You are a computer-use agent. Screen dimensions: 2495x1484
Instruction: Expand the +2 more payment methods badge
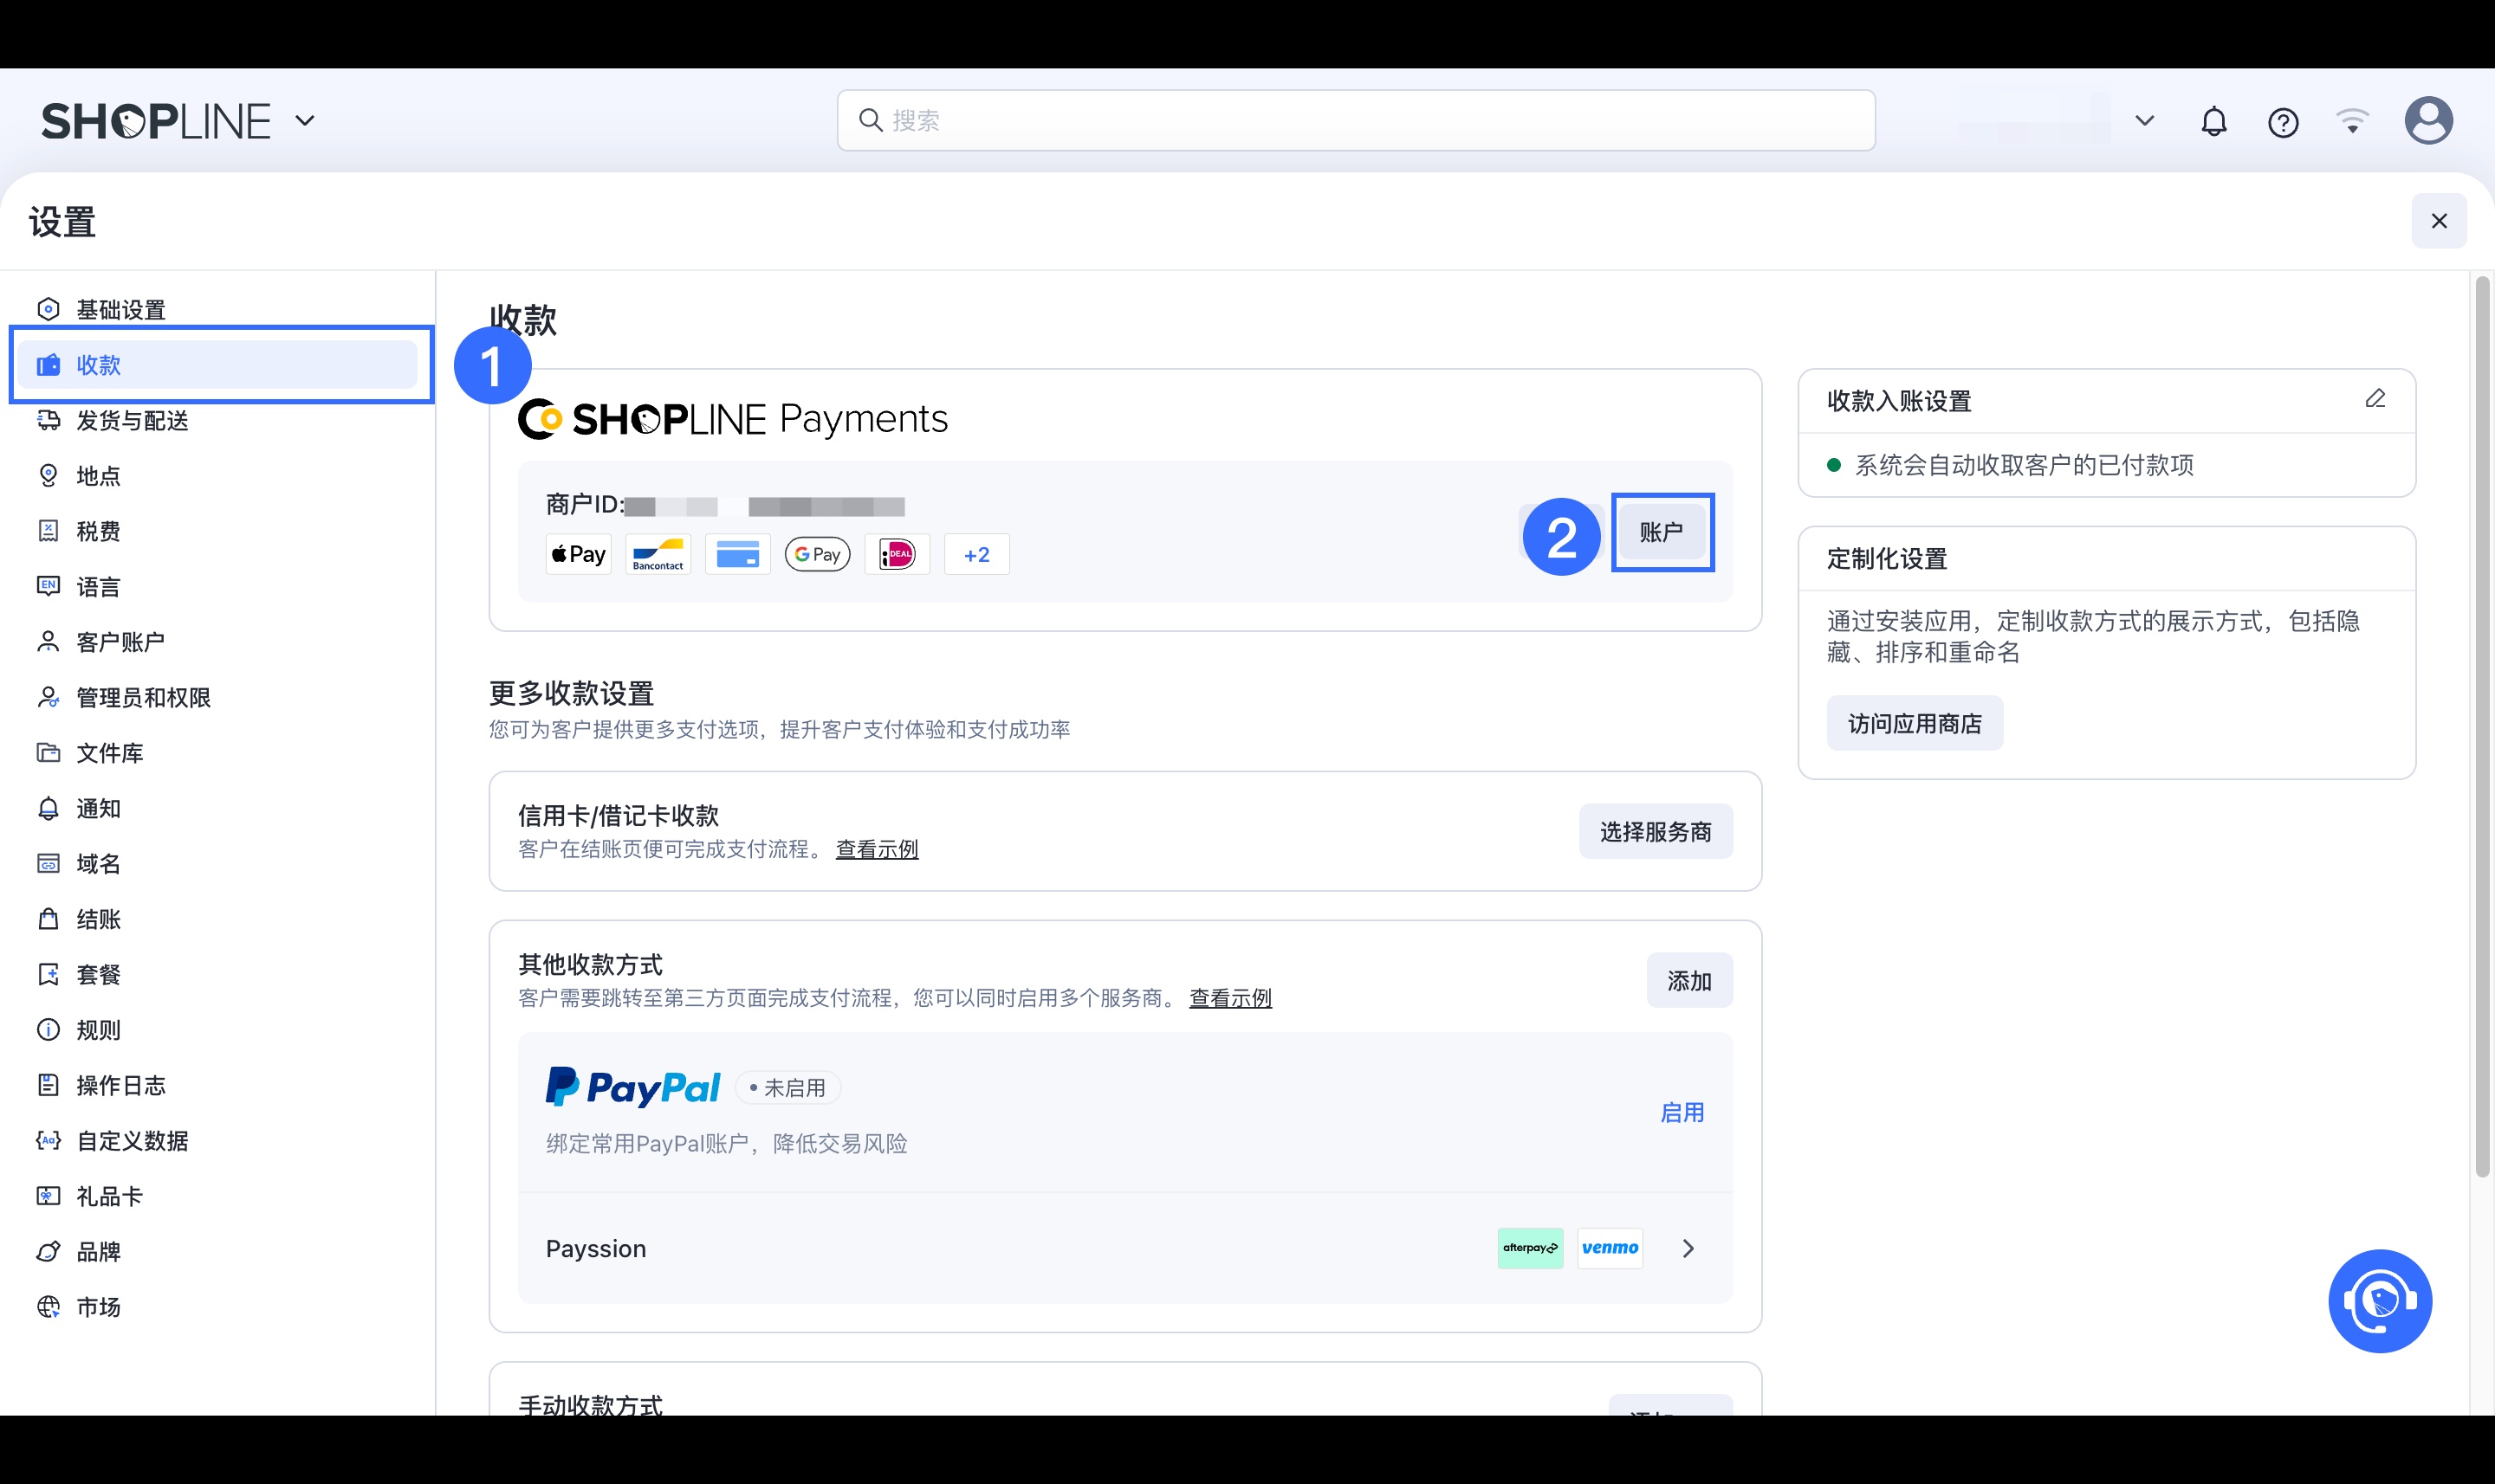pyautogui.click(x=976, y=554)
